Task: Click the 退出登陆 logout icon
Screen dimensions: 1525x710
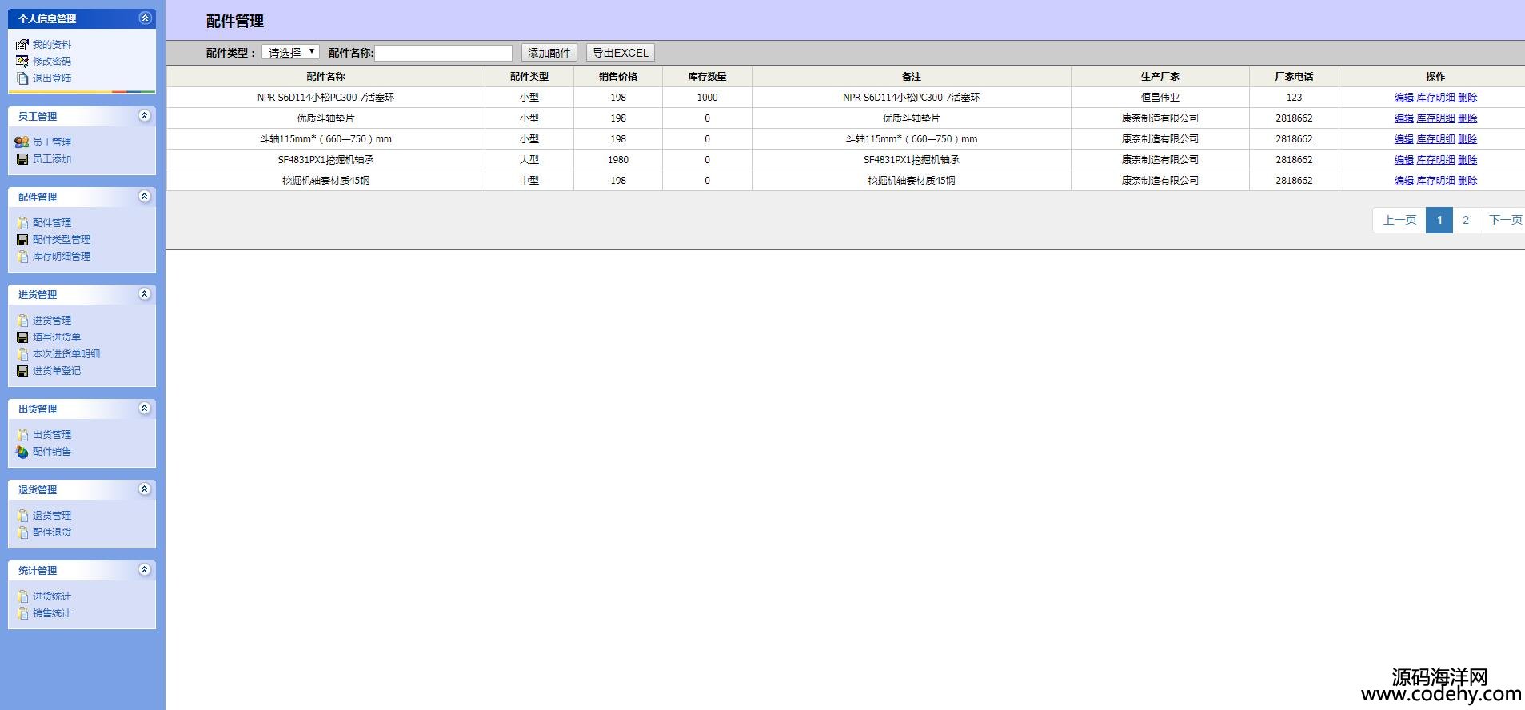Action: pos(22,78)
